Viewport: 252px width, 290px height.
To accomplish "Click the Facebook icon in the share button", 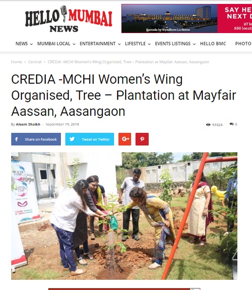I will (x=17, y=139).
